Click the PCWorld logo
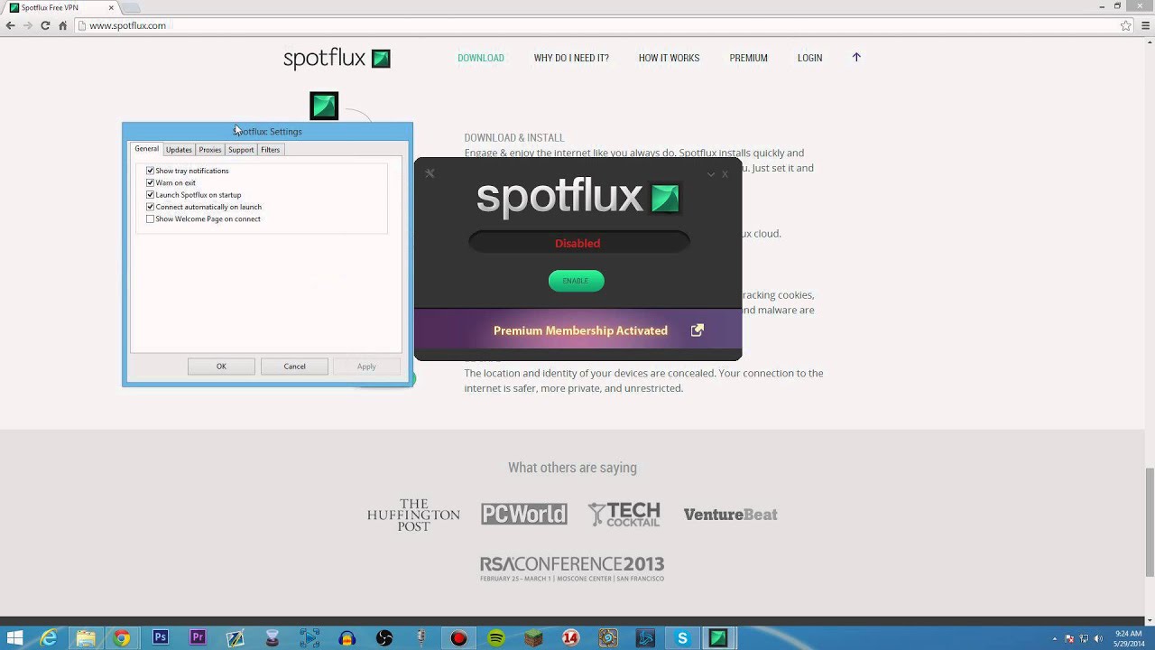 tap(524, 515)
